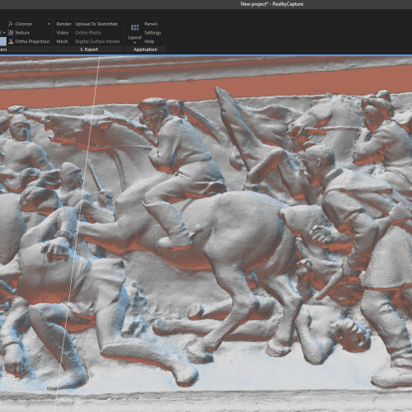Click the 3. Export group label

(89, 49)
